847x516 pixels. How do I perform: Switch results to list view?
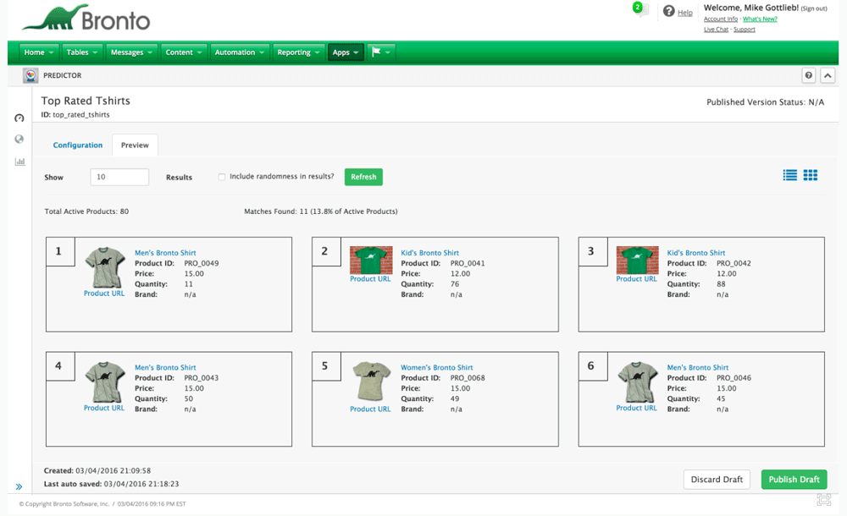[789, 175]
